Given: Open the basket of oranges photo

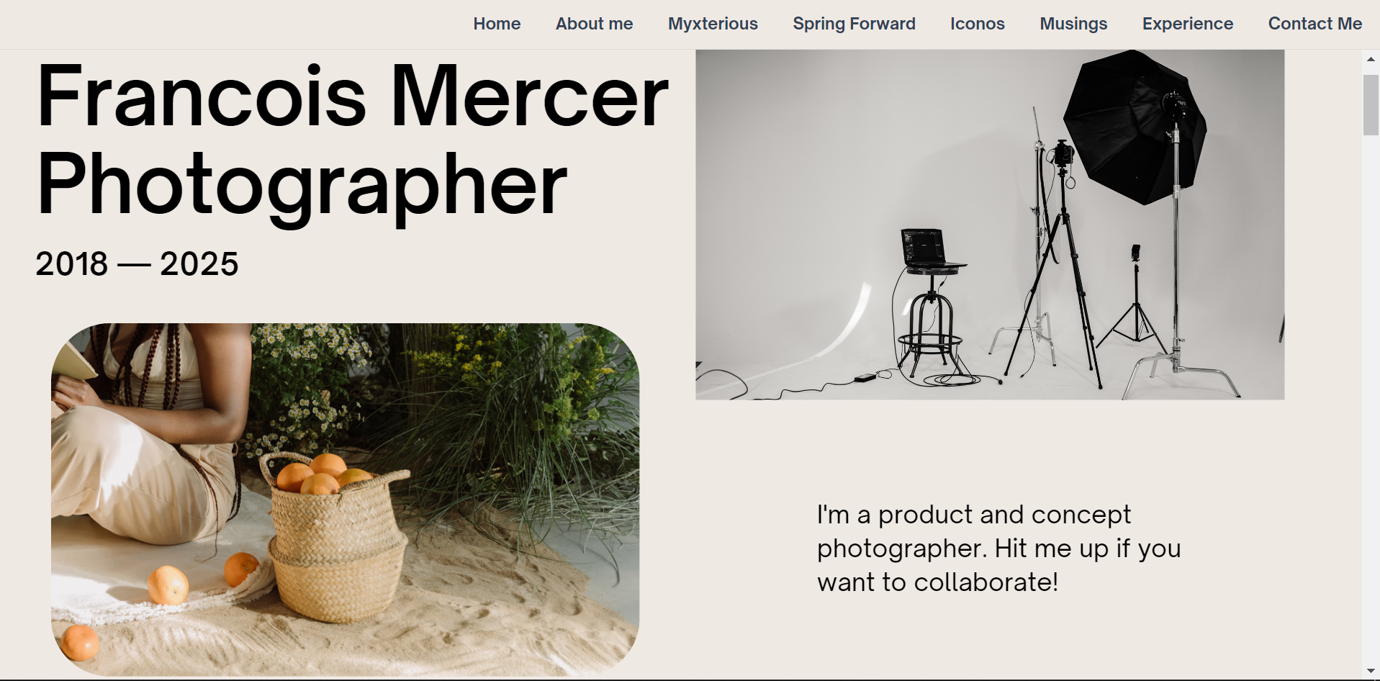Looking at the screenshot, I should pyautogui.click(x=346, y=500).
